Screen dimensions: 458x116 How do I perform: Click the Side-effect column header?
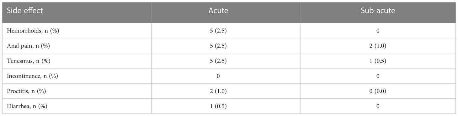(25, 11)
